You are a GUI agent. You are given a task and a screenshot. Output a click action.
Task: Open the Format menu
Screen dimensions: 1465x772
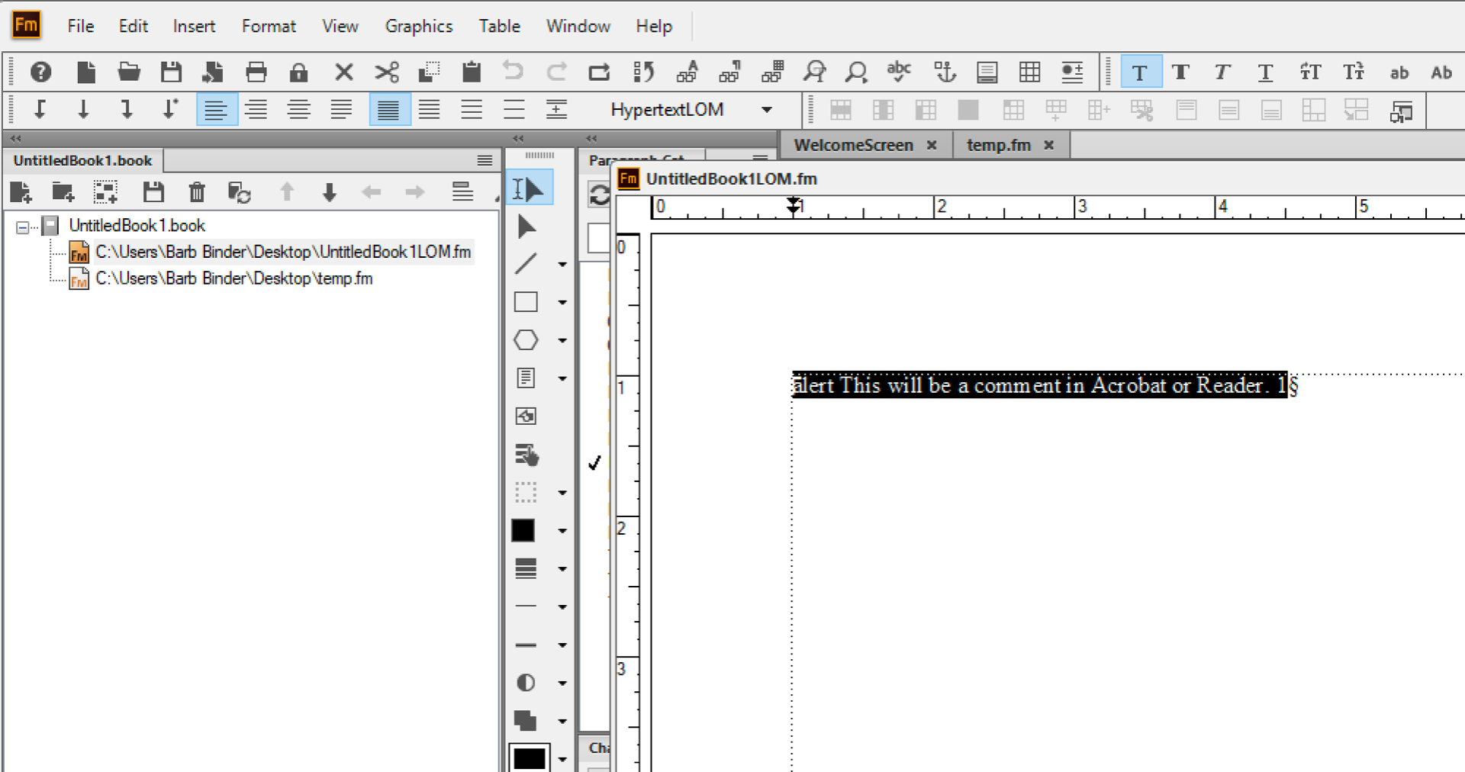coord(269,26)
